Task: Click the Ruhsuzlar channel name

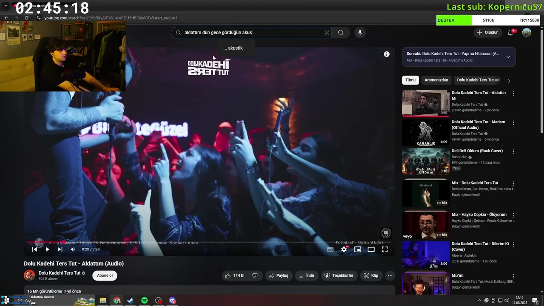Action: pyautogui.click(x=459, y=157)
